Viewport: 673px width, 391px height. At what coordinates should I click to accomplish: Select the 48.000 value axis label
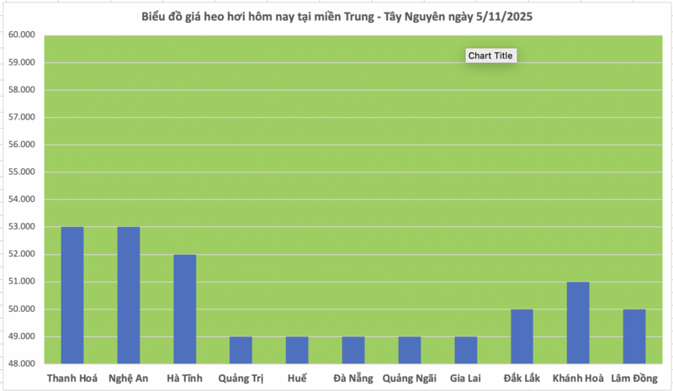21,364
